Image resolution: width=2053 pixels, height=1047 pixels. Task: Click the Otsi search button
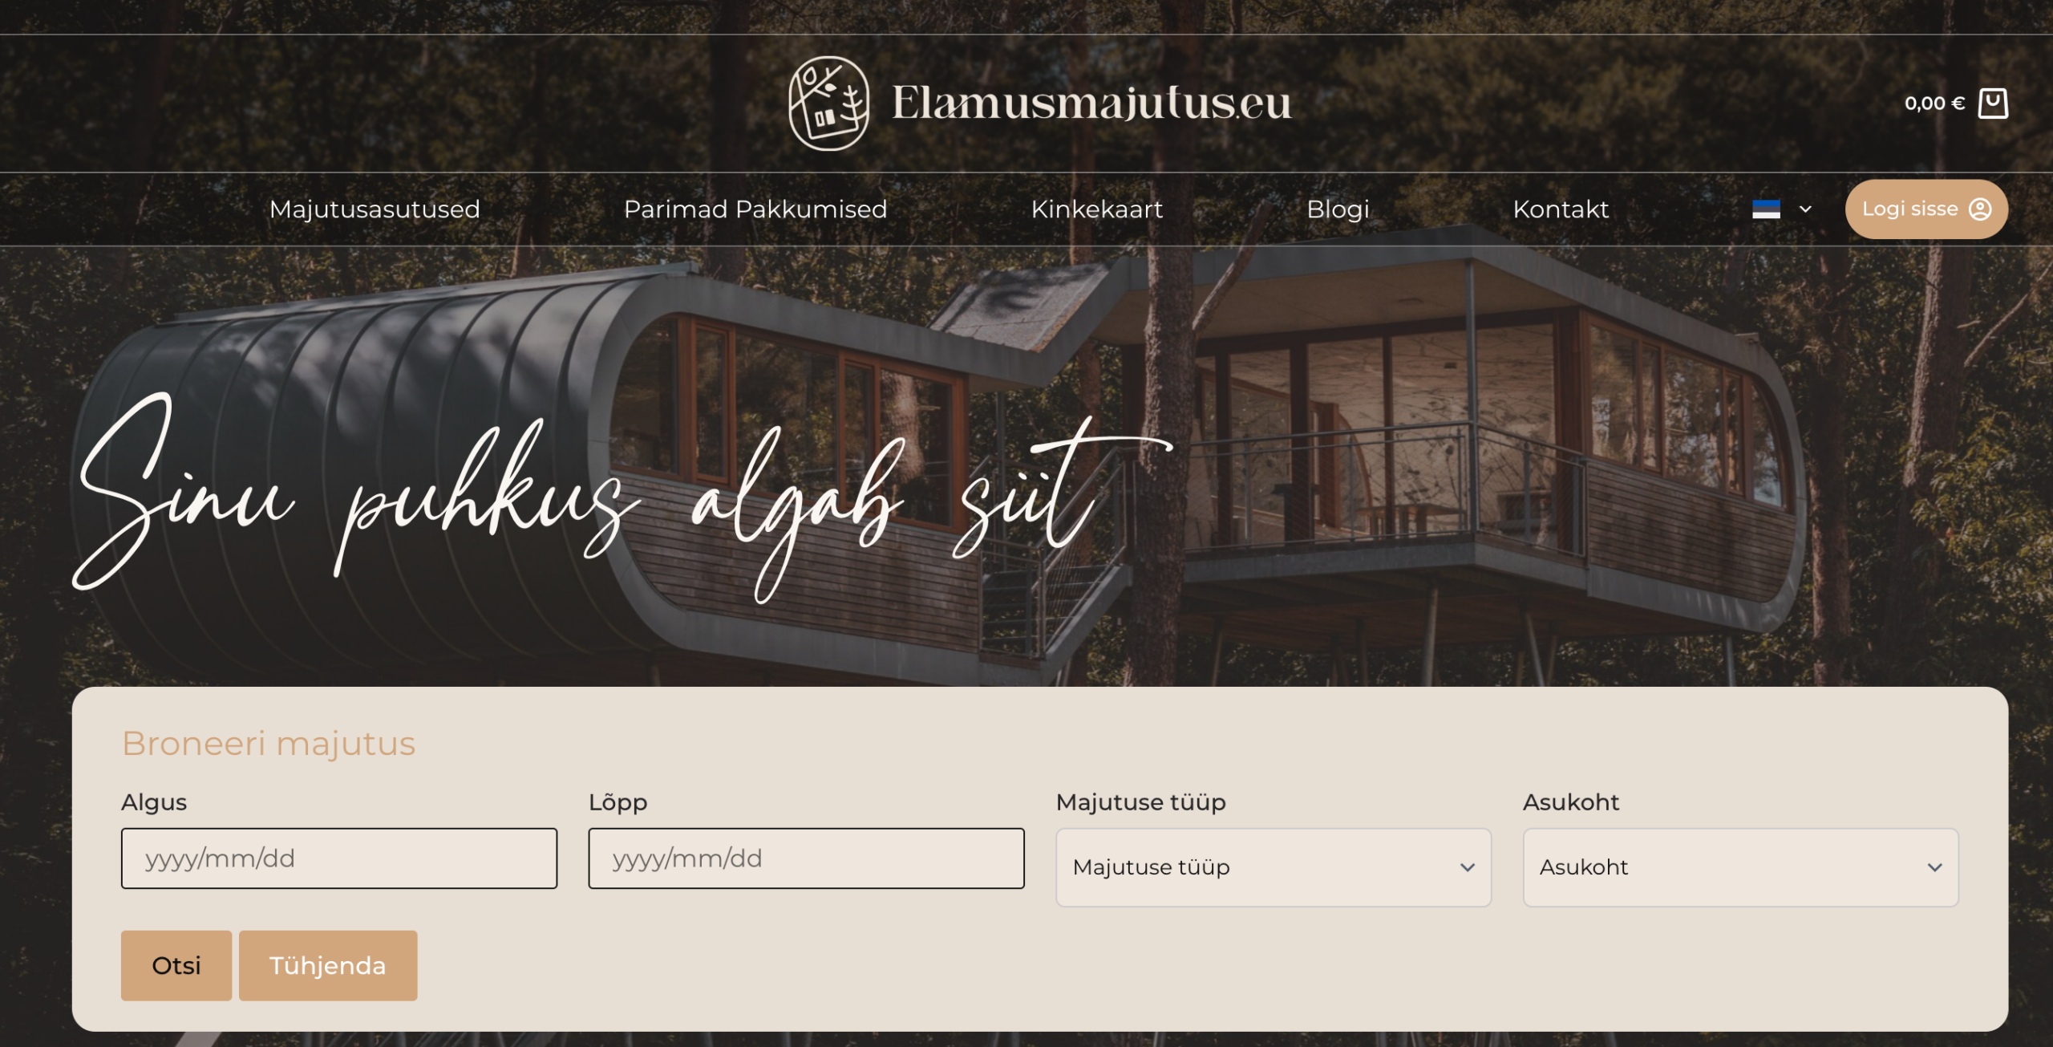click(x=176, y=965)
